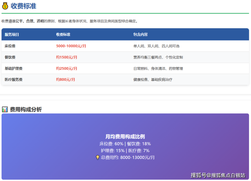Image resolution: width=251 pixels, height=181 pixels.
Task: Click the 餐饮费 row label
Action: point(10,57)
